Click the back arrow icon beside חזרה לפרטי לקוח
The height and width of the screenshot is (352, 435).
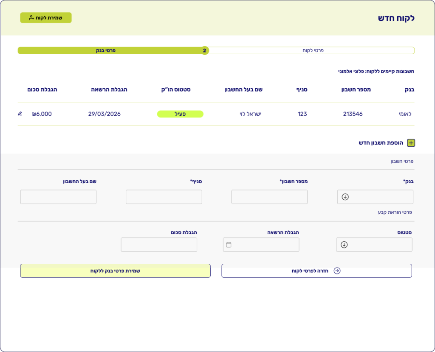(337, 271)
